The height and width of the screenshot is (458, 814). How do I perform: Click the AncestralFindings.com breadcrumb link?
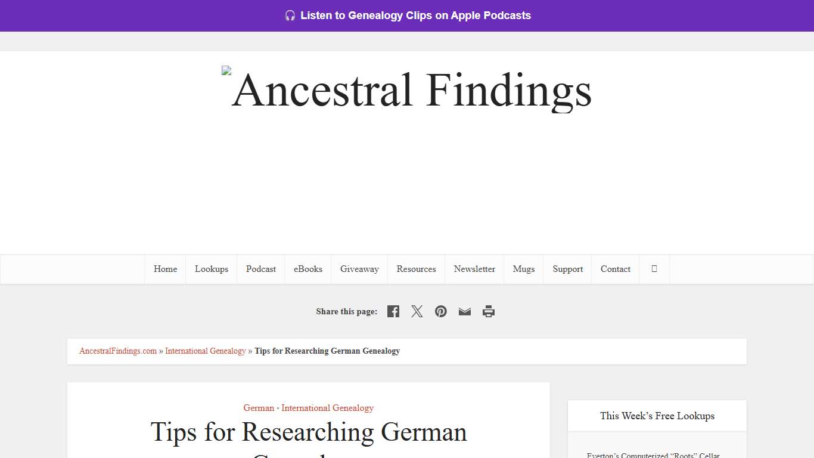tap(117, 351)
